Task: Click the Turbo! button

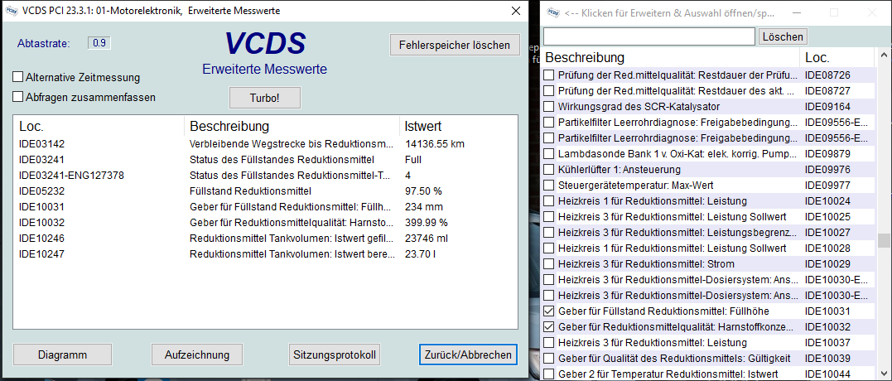Action: tap(264, 98)
